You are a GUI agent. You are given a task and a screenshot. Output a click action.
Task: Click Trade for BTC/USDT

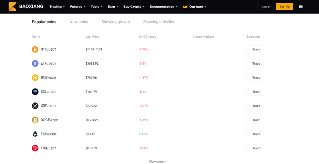click(x=256, y=49)
